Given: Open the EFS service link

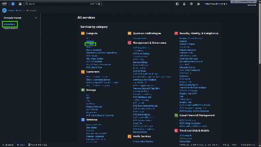Looking at the screenshot, I should pyautogui.click(x=88, y=98).
